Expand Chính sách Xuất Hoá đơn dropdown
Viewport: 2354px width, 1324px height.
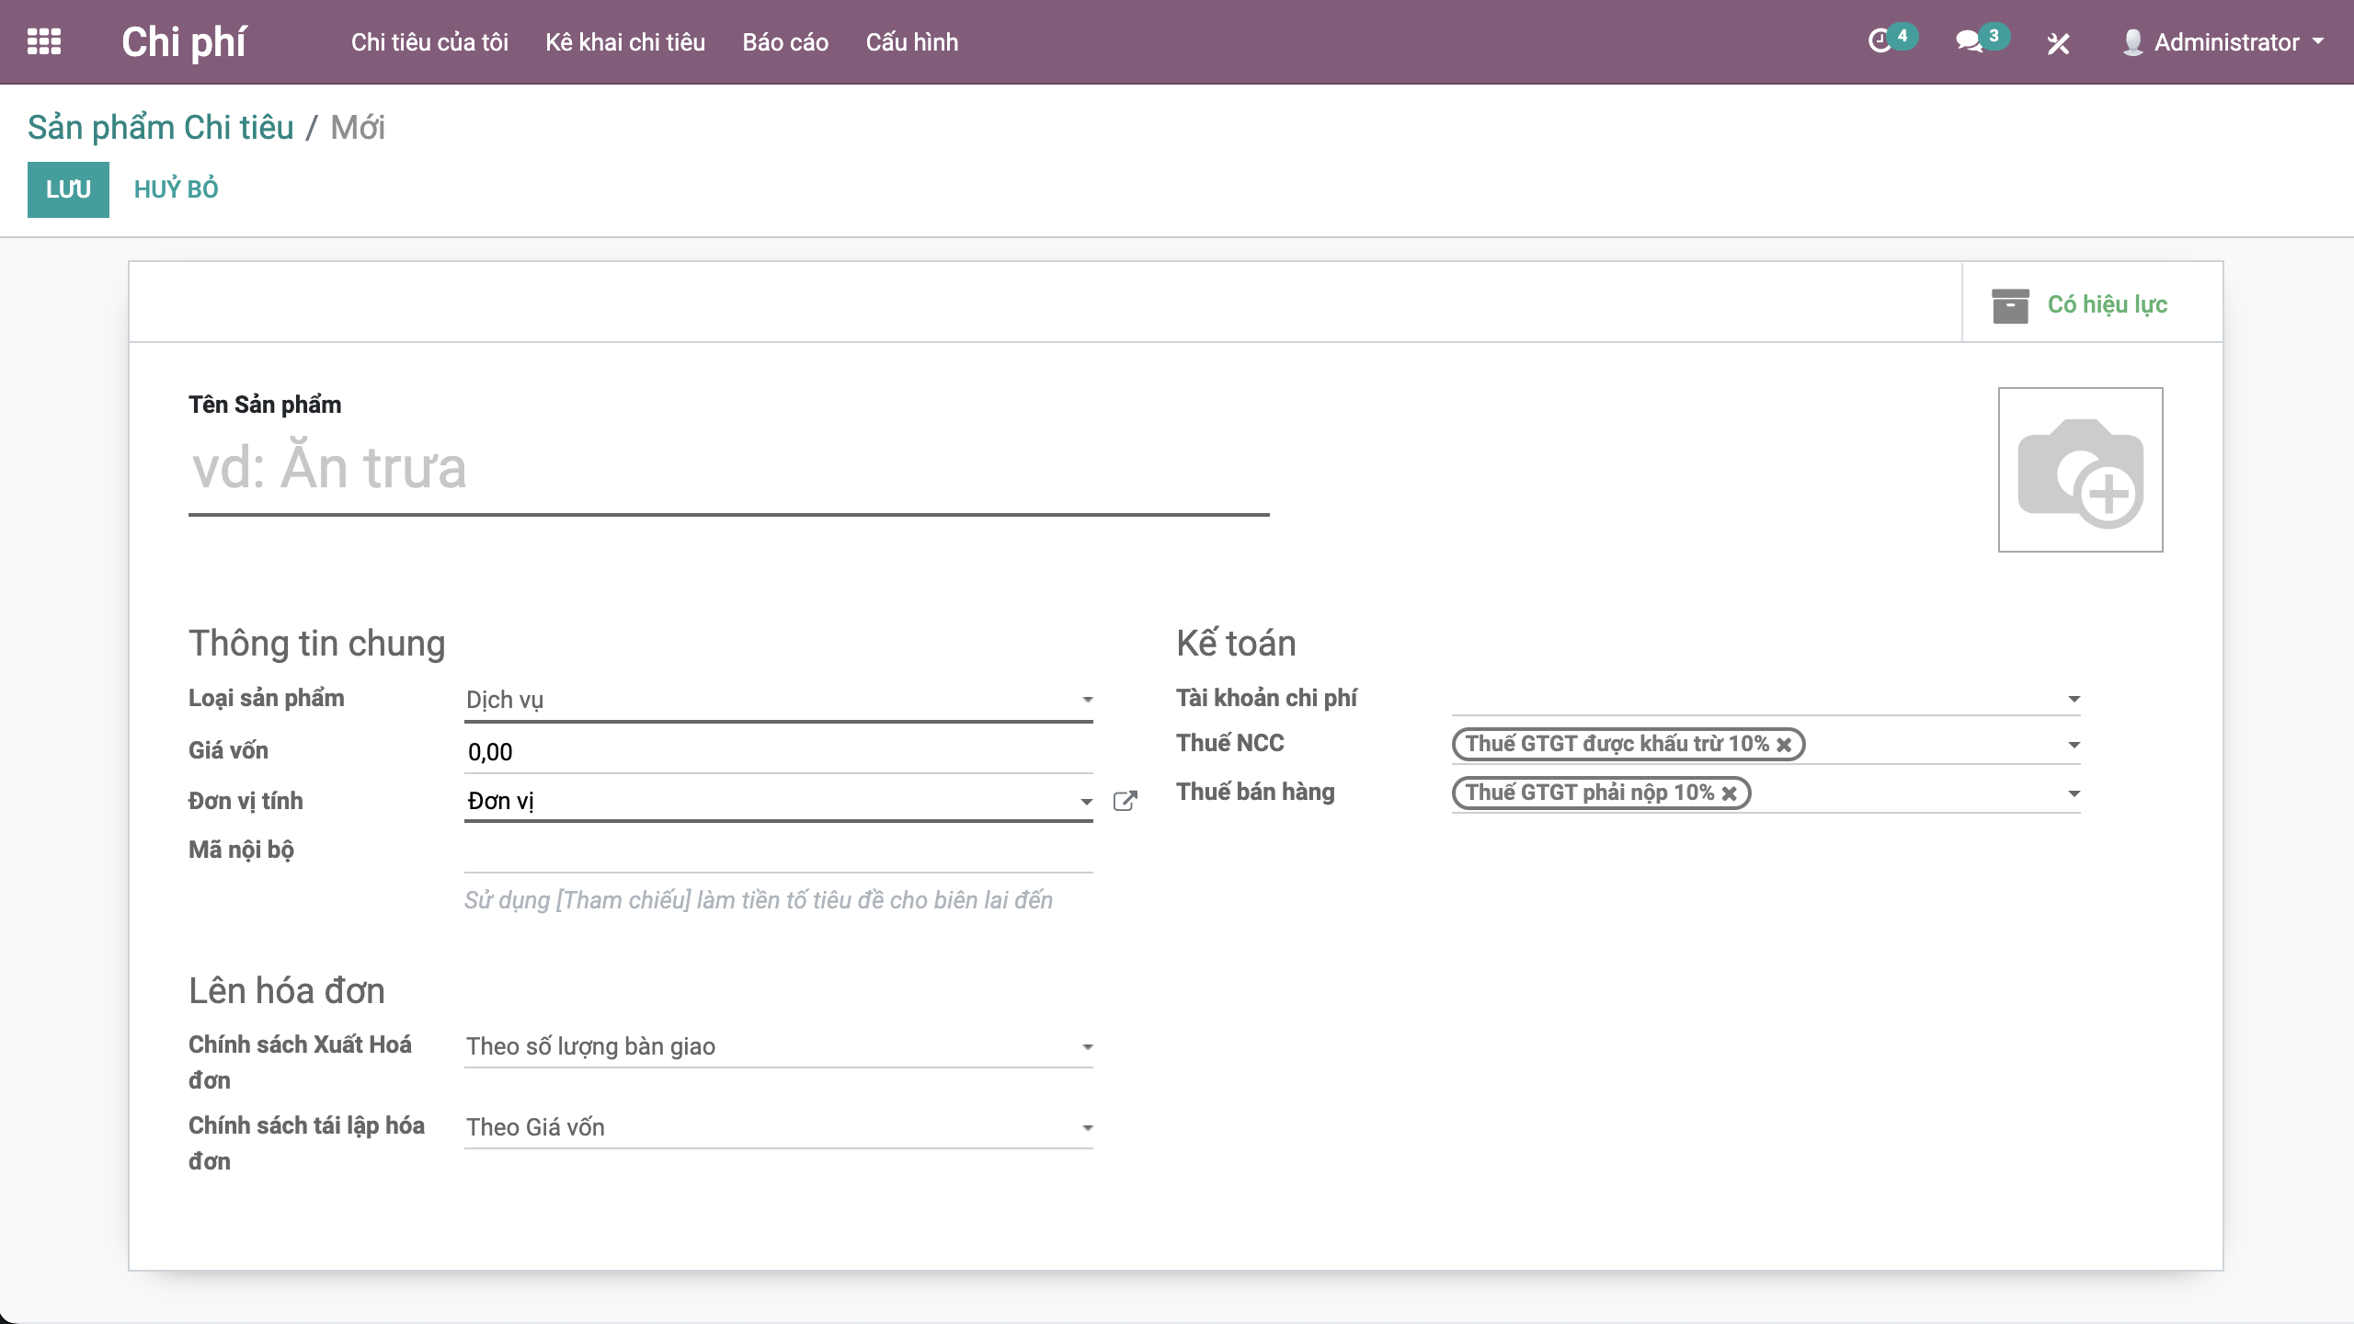coord(778,1046)
